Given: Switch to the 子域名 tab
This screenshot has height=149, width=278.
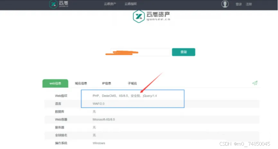Looking at the screenshot, I should click(x=132, y=83).
